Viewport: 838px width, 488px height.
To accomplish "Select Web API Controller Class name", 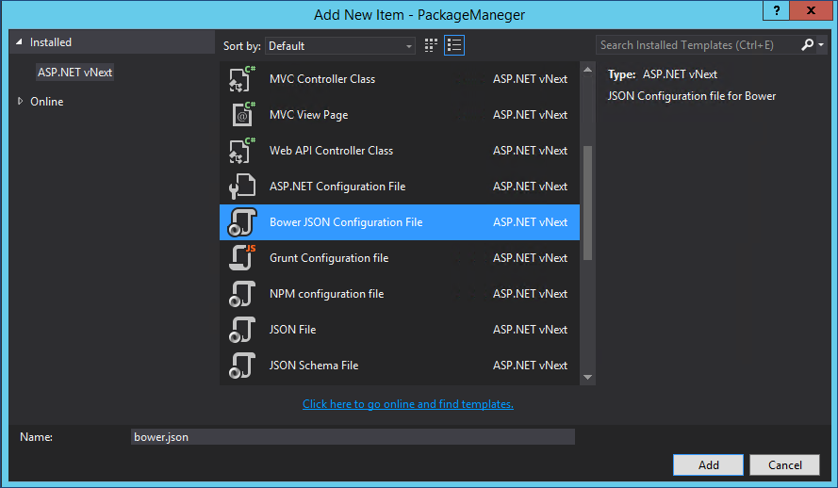I will pos(332,151).
